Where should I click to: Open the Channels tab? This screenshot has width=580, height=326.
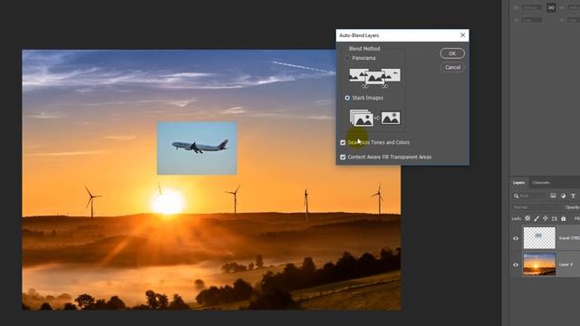541,183
